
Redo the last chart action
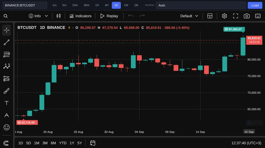click(142, 16)
